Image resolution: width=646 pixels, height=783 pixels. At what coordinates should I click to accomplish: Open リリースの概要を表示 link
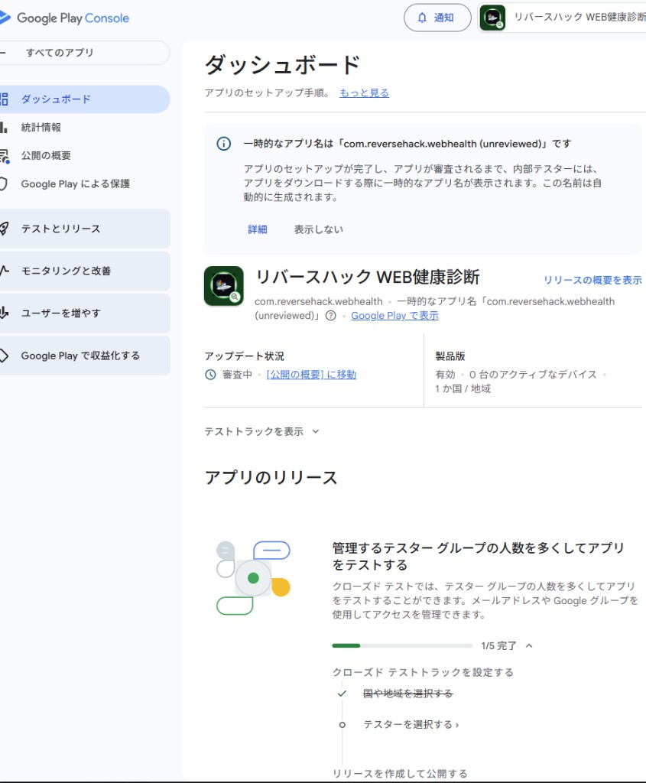click(592, 280)
